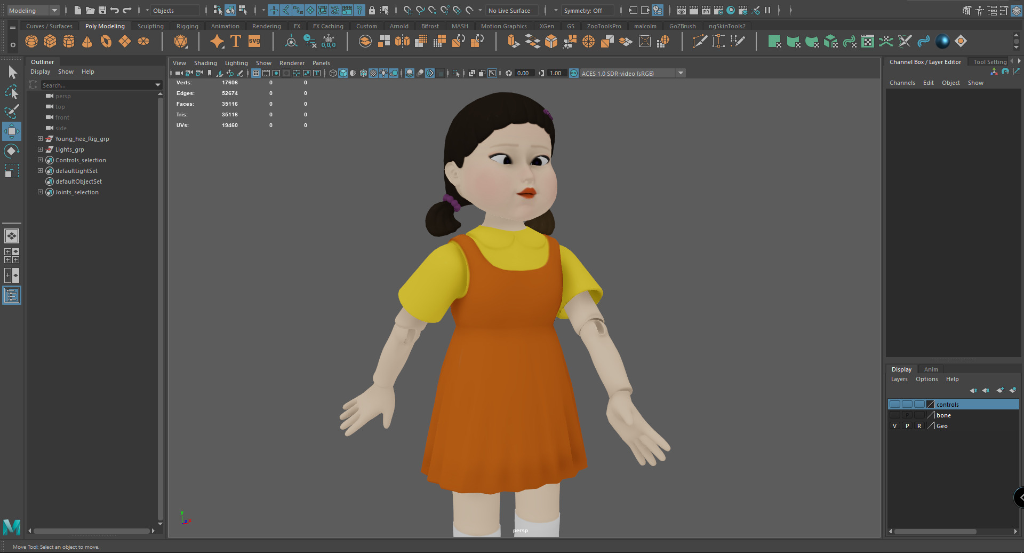Viewport: 1024px width, 553px height.
Task: Toggle V visibility on Geo layer
Action: point(895,426)
